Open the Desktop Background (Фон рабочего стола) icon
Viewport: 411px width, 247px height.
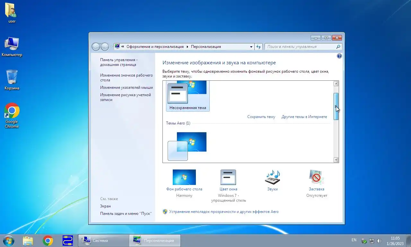[x=184, y=177]
